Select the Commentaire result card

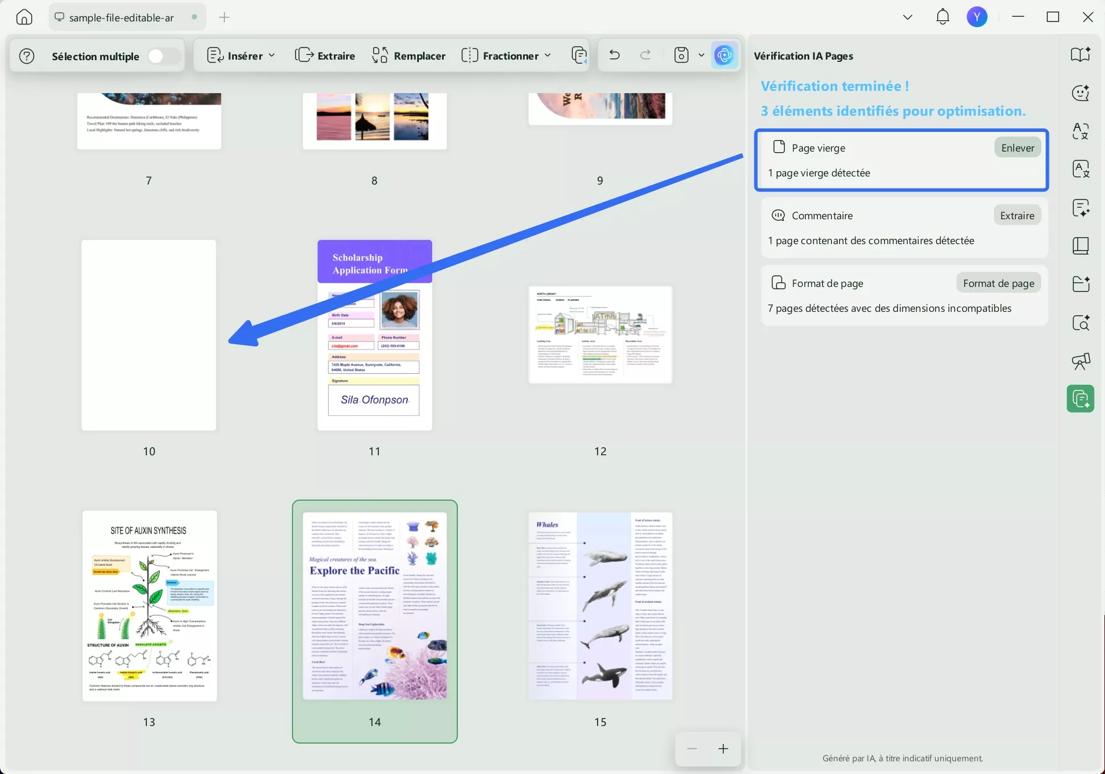(x=904, y=228)
